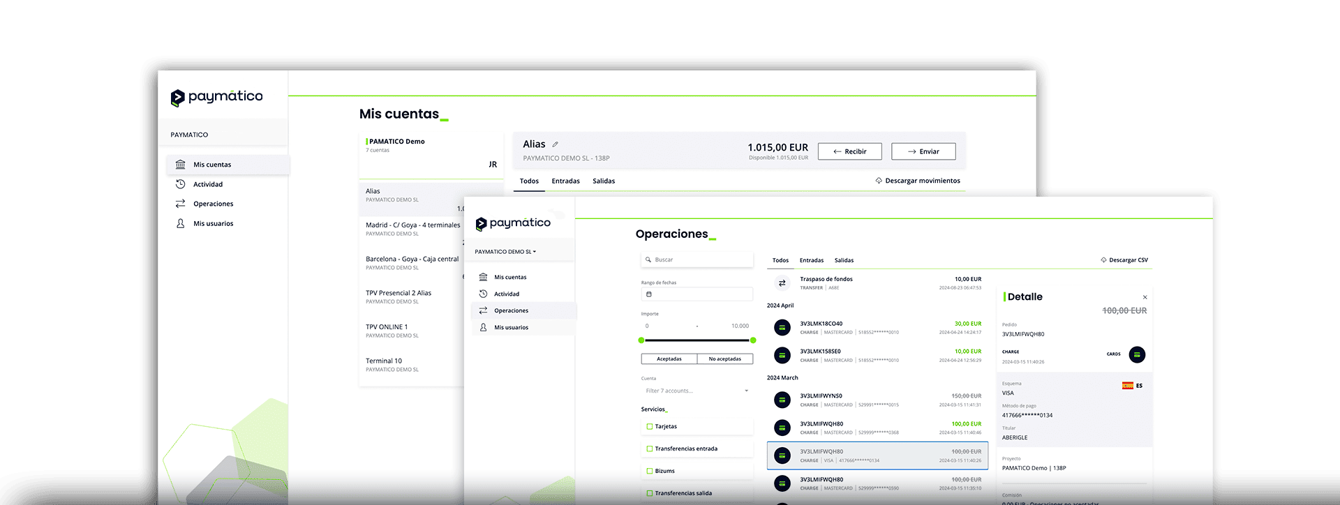This screenshot has width=1340, height=505.
Task: Click clock icon beside Actividad, Operaciones window
Action: coord(483,294)
